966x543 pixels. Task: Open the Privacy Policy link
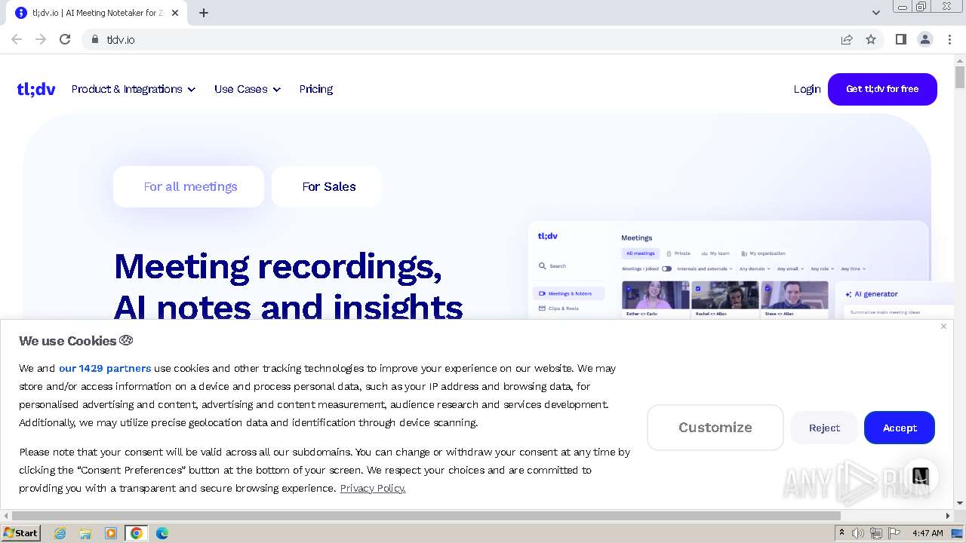tap(373, 488)
